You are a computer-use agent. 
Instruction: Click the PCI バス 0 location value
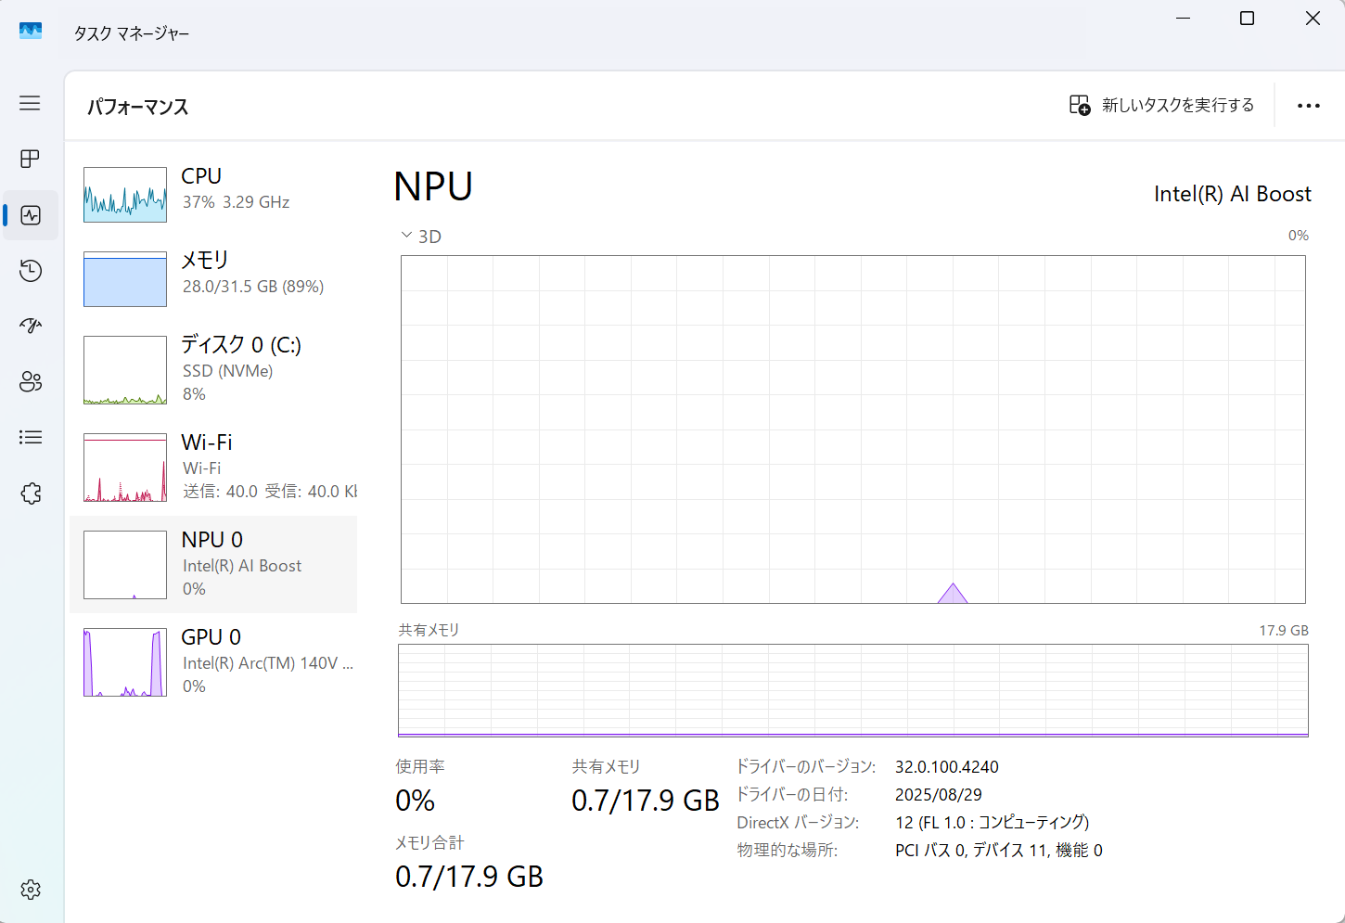[x=998, y=851]
